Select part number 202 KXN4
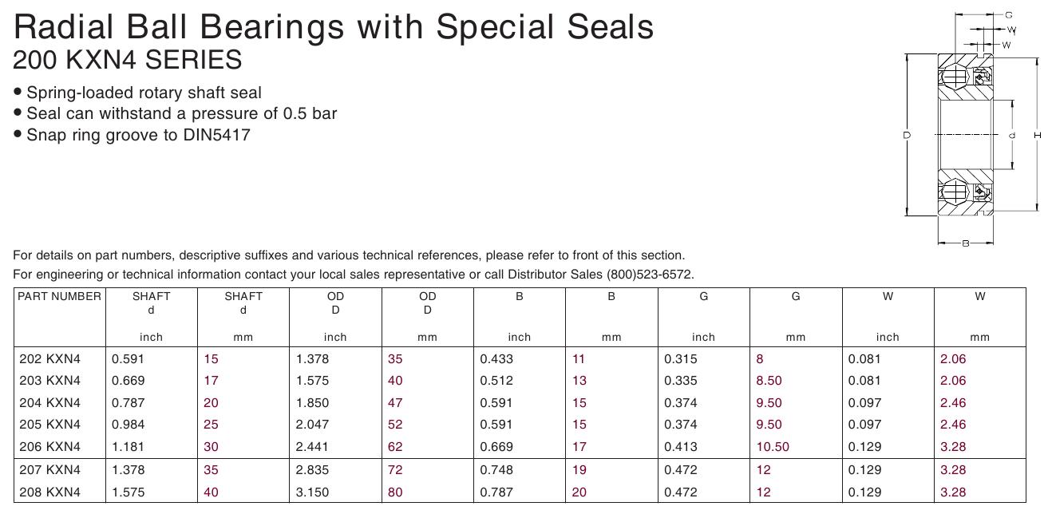 (x=49, y=359)
